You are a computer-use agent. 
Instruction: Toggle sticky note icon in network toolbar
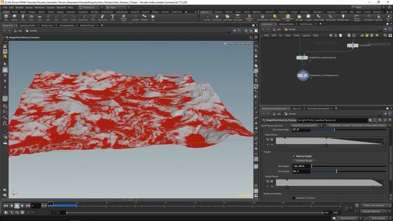[367, 36]
